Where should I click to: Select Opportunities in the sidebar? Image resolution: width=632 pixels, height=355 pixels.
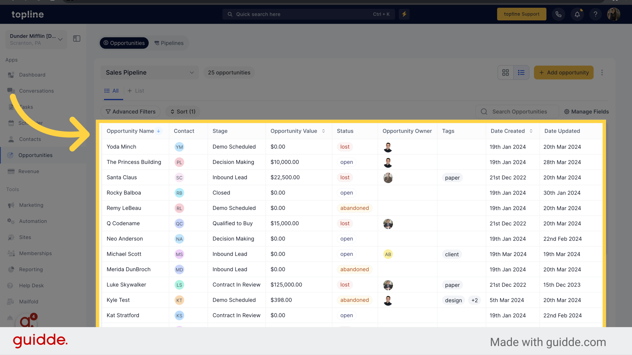pyautogui.click(x=35, y=155)
